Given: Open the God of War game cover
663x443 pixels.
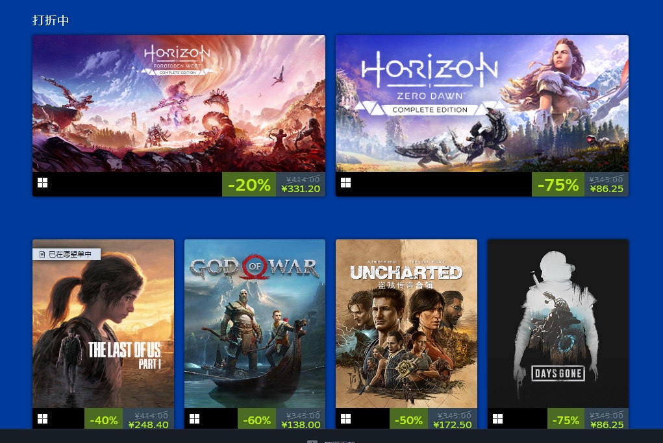Looking at the screenshot, I should tap(255, 324).
